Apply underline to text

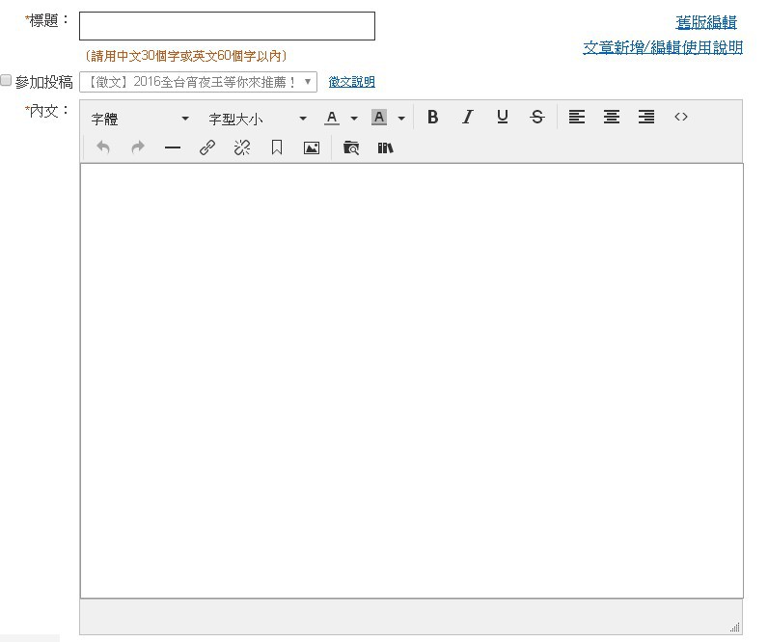coord(503,118)
